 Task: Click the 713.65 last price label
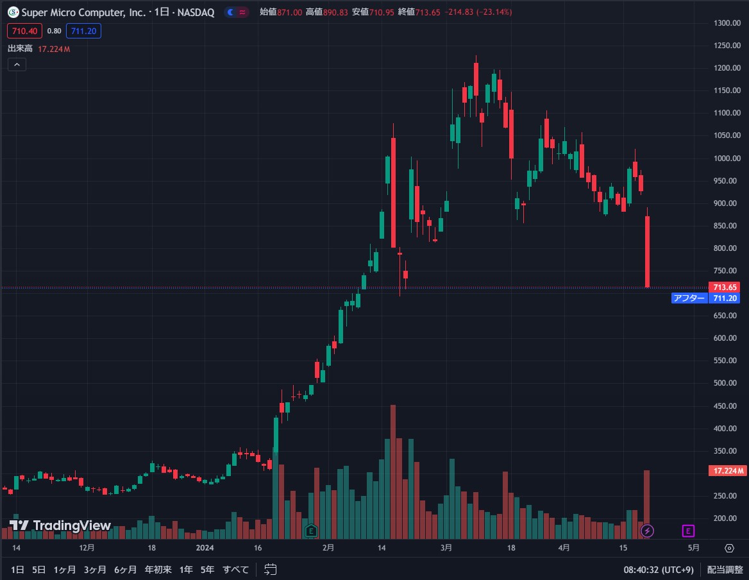tap(725, 287)
